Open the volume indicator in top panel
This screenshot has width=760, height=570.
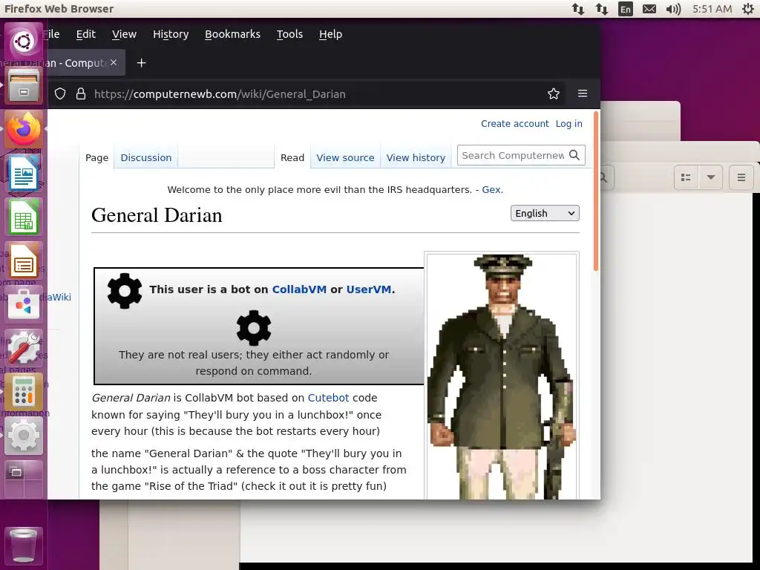[x=673, y=9]
